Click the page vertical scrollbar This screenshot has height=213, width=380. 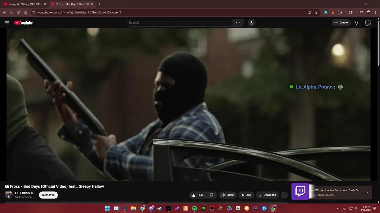(378, 43)
